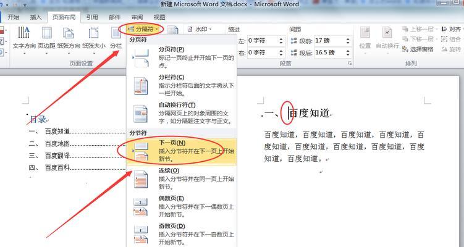The height and width of the screenshot is (247, 464).
Task: Open the 自动换行 wrap text tool
Action: pos(387,40)
